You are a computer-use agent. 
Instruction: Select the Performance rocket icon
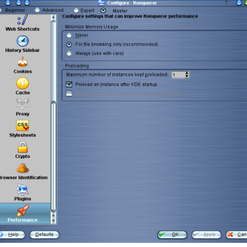22,211
